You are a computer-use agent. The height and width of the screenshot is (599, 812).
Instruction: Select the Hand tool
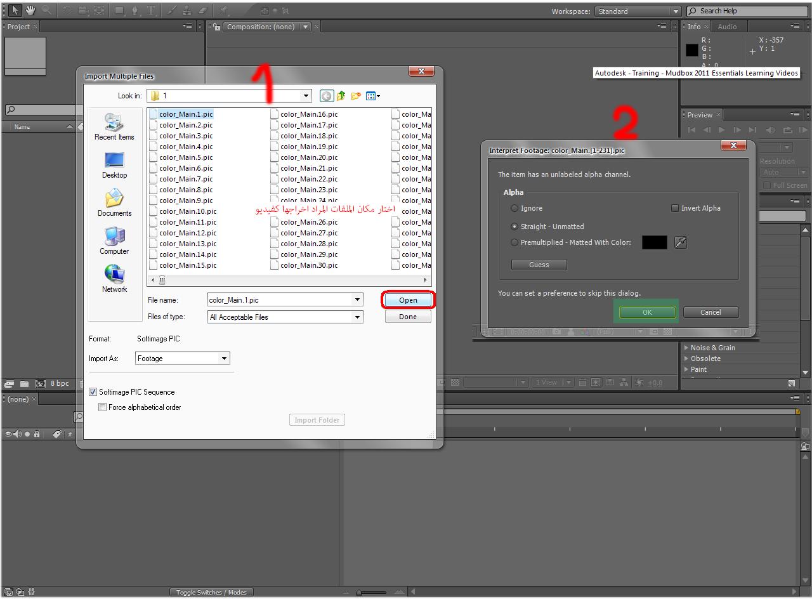coord(30,10)
